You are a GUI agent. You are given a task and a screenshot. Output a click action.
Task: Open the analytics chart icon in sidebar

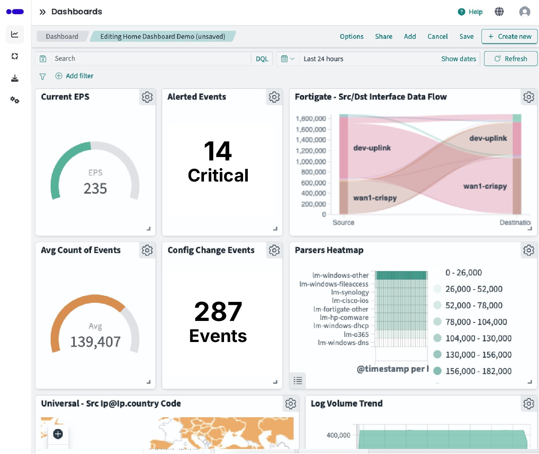[x=15, y=34]
